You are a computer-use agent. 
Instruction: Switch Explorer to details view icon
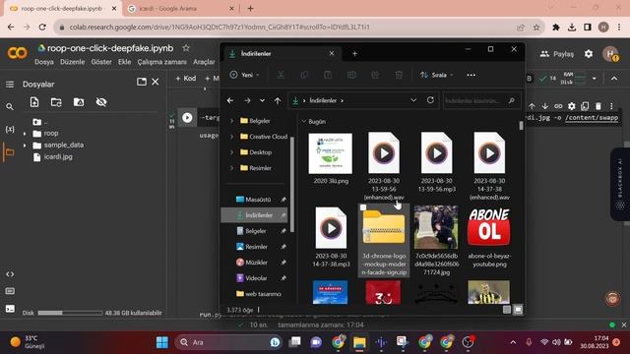tap(507, 310)
